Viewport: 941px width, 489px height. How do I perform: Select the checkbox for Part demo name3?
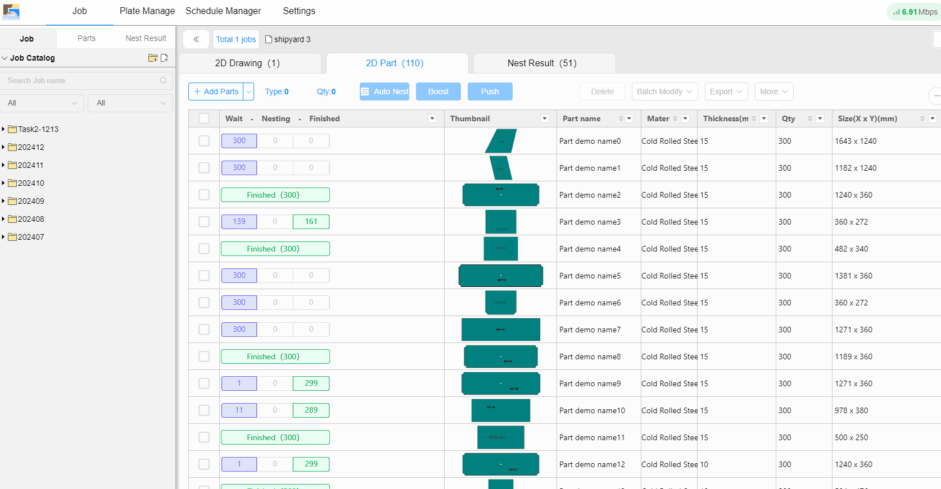[204, 222]
